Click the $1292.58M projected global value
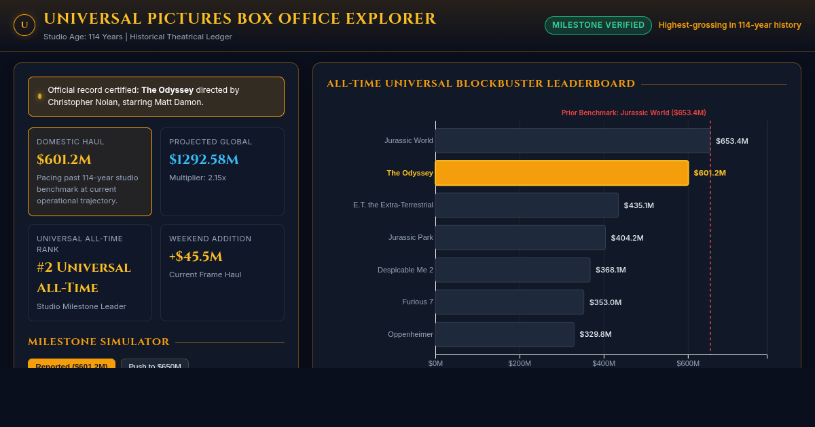The height and width of the screenshot is (427, 815). (x=204, y=160)
